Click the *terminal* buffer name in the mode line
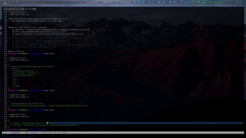246x138 pixels. click(x=15, y=133)
